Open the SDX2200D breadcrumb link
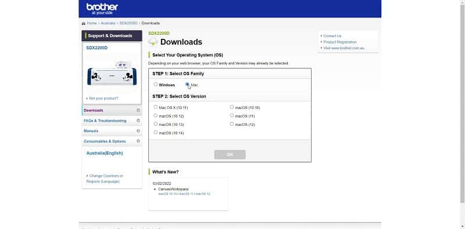The image size is (465, 229). pyautogui.click(x=128, y=23)
